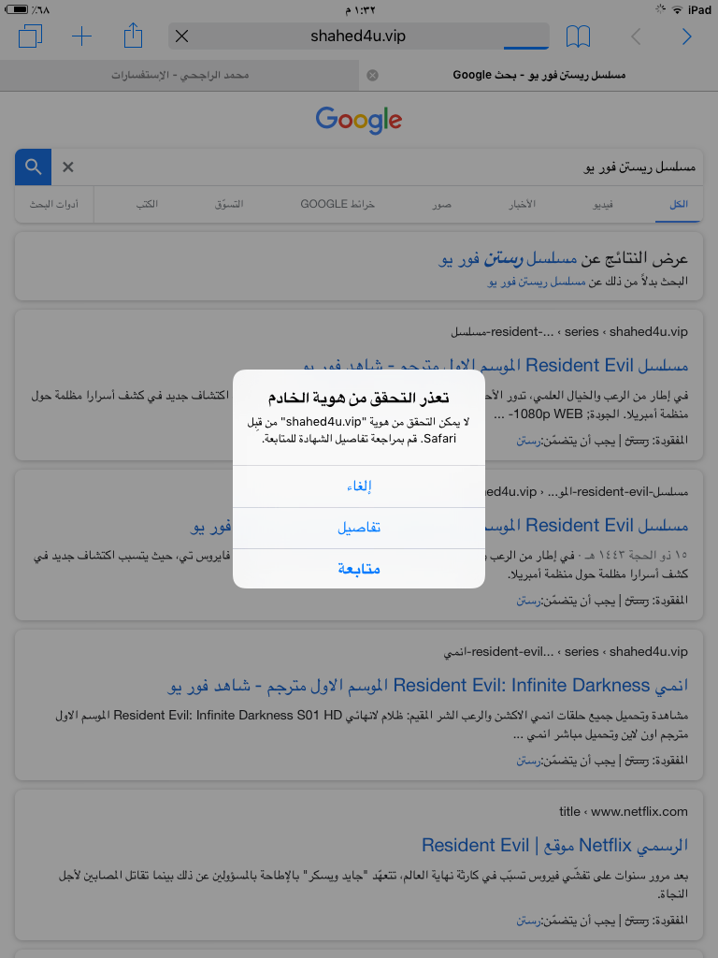Screen dimensions: 718x958
Task: Add a new tab with plus icon
Action: click(82, 36)
